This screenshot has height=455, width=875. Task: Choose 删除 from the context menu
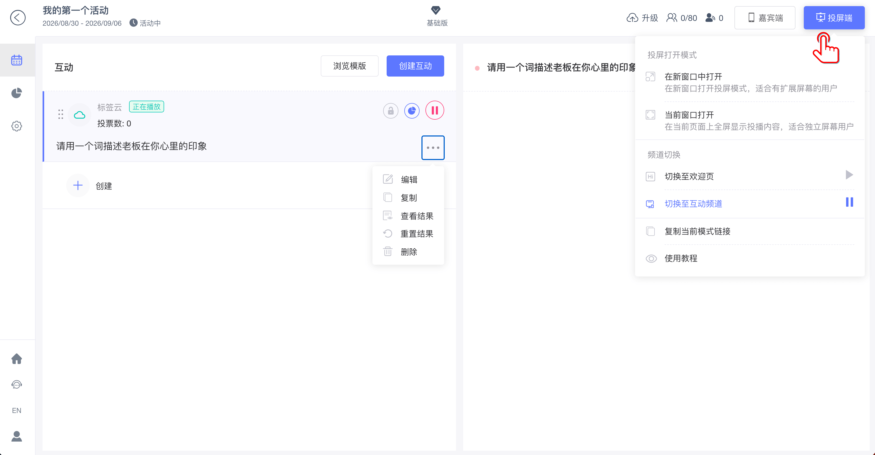pos(408,252)
